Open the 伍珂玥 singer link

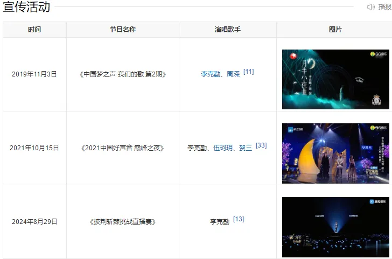click(223, 148)
